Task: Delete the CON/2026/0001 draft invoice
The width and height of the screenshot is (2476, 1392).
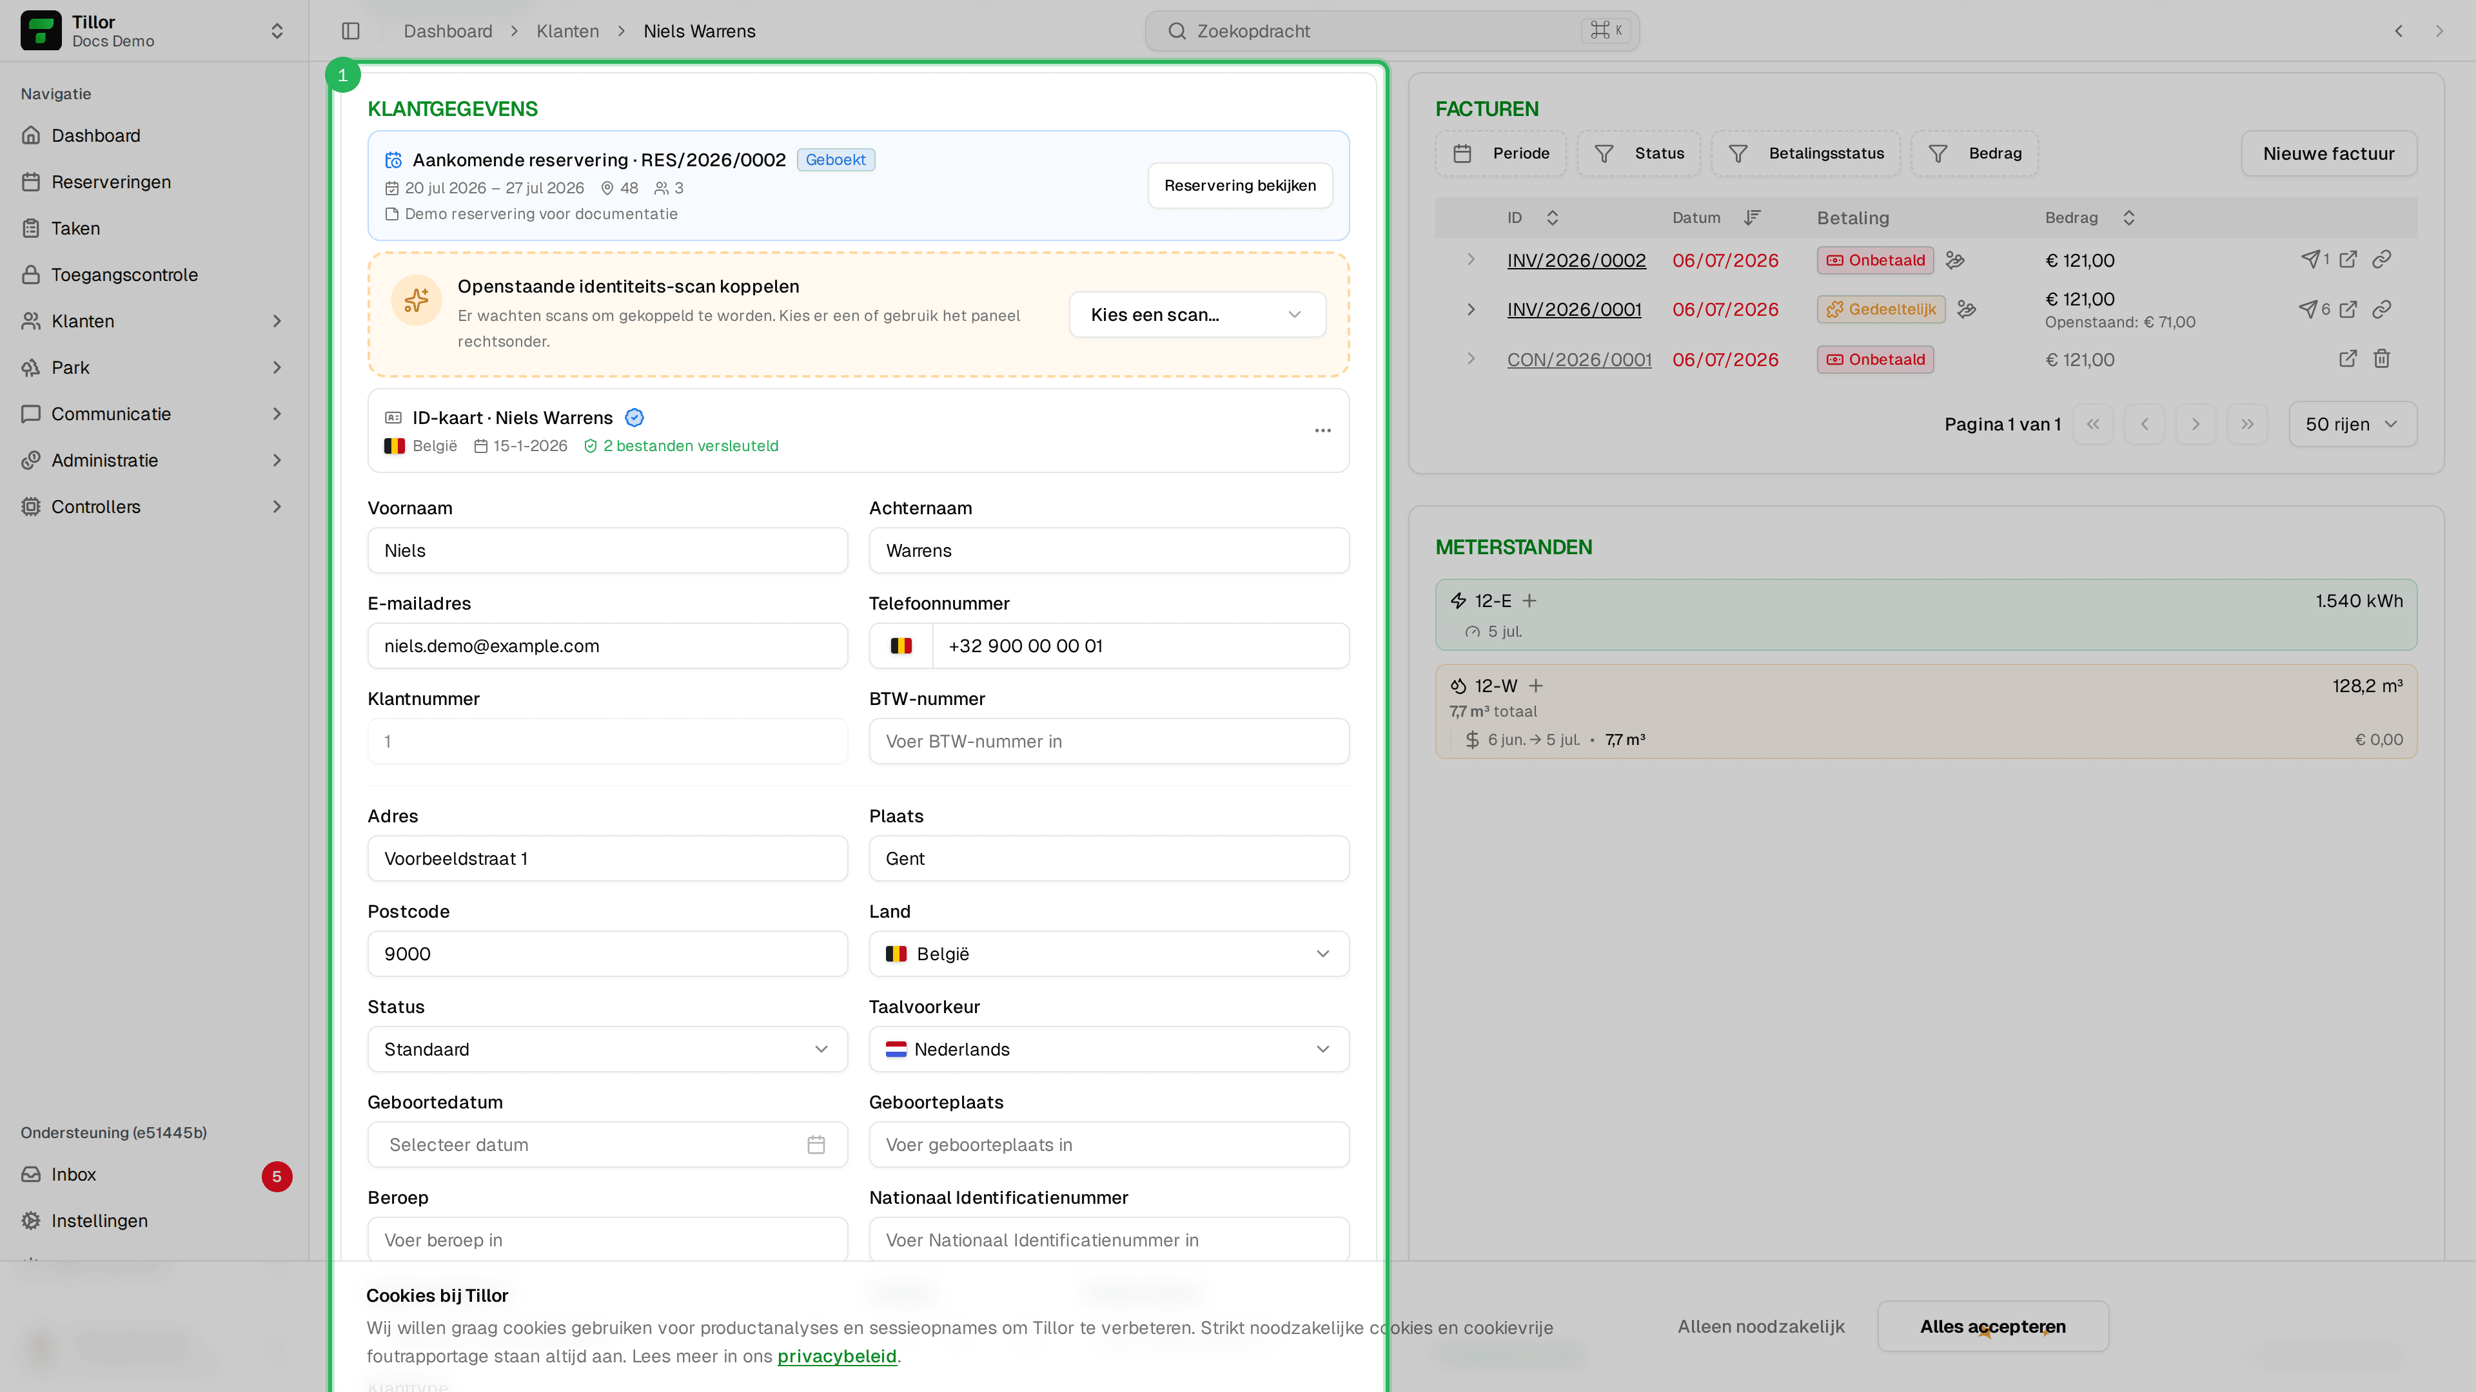Action: (x=2382, y=360)
